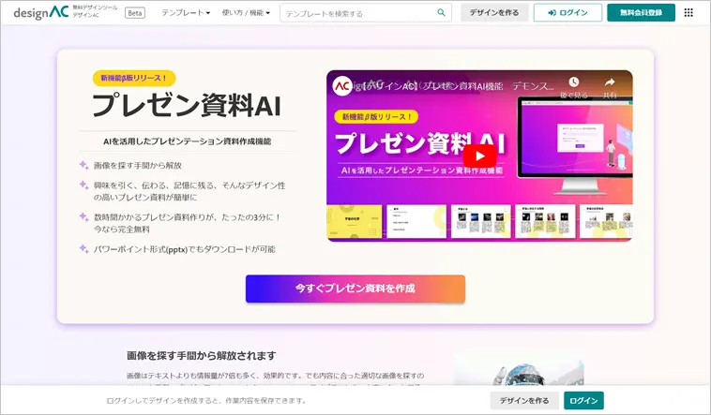Click the 新機能β版リリース yellow badge

134,79
